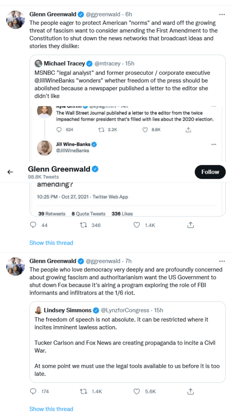
Task: Retweet the second tweet showing 1.4K retweets
Action: click(x=83, y=391)
